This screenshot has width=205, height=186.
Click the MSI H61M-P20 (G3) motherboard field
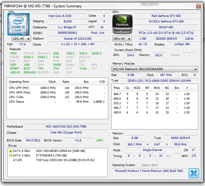click(x=66, y=127)
